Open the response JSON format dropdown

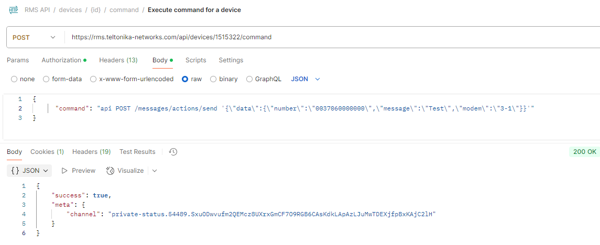coord(29,171)
